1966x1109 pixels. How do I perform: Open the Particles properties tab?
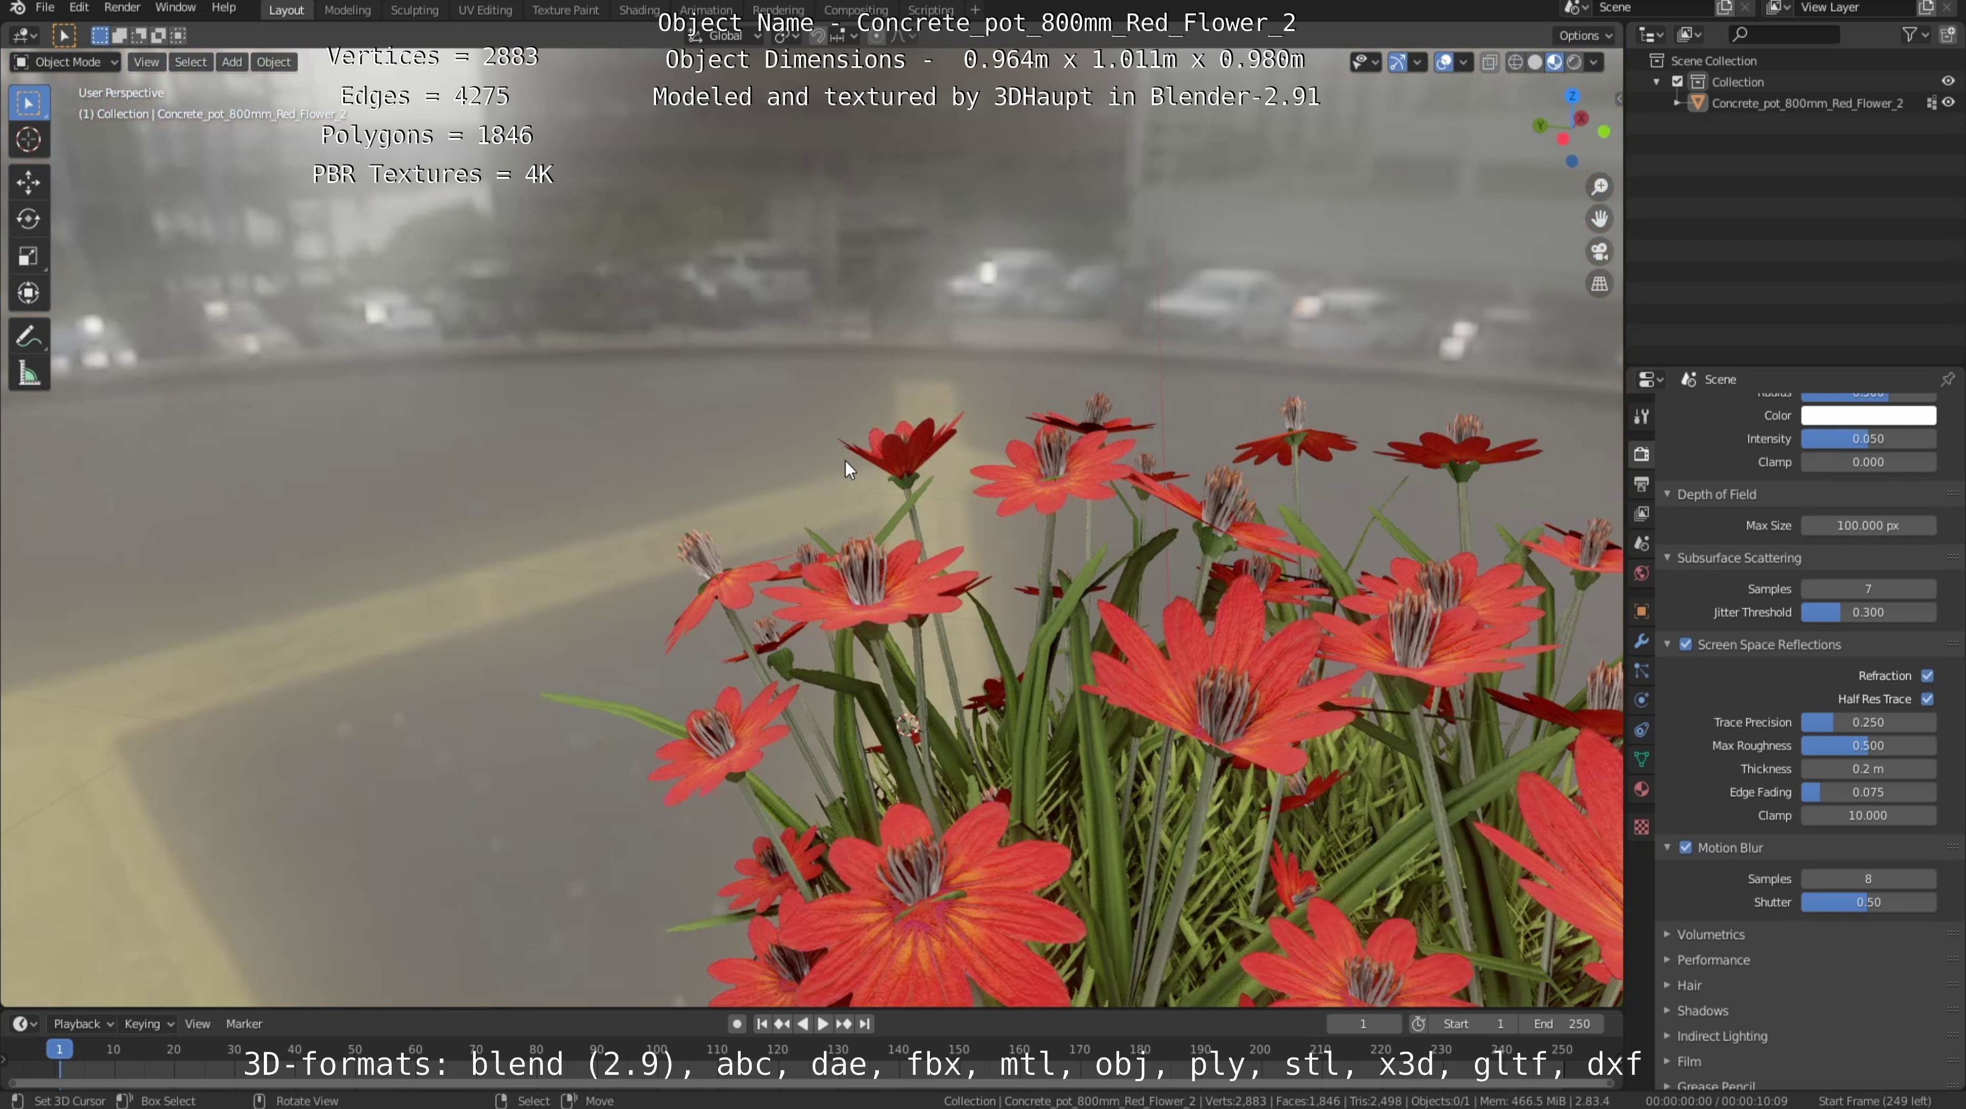[1642, 671]
